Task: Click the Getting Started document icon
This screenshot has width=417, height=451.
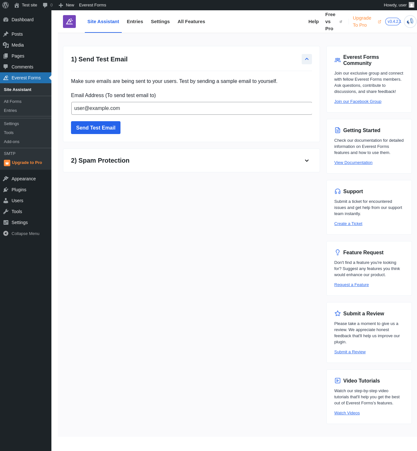Action: (338, 130)
